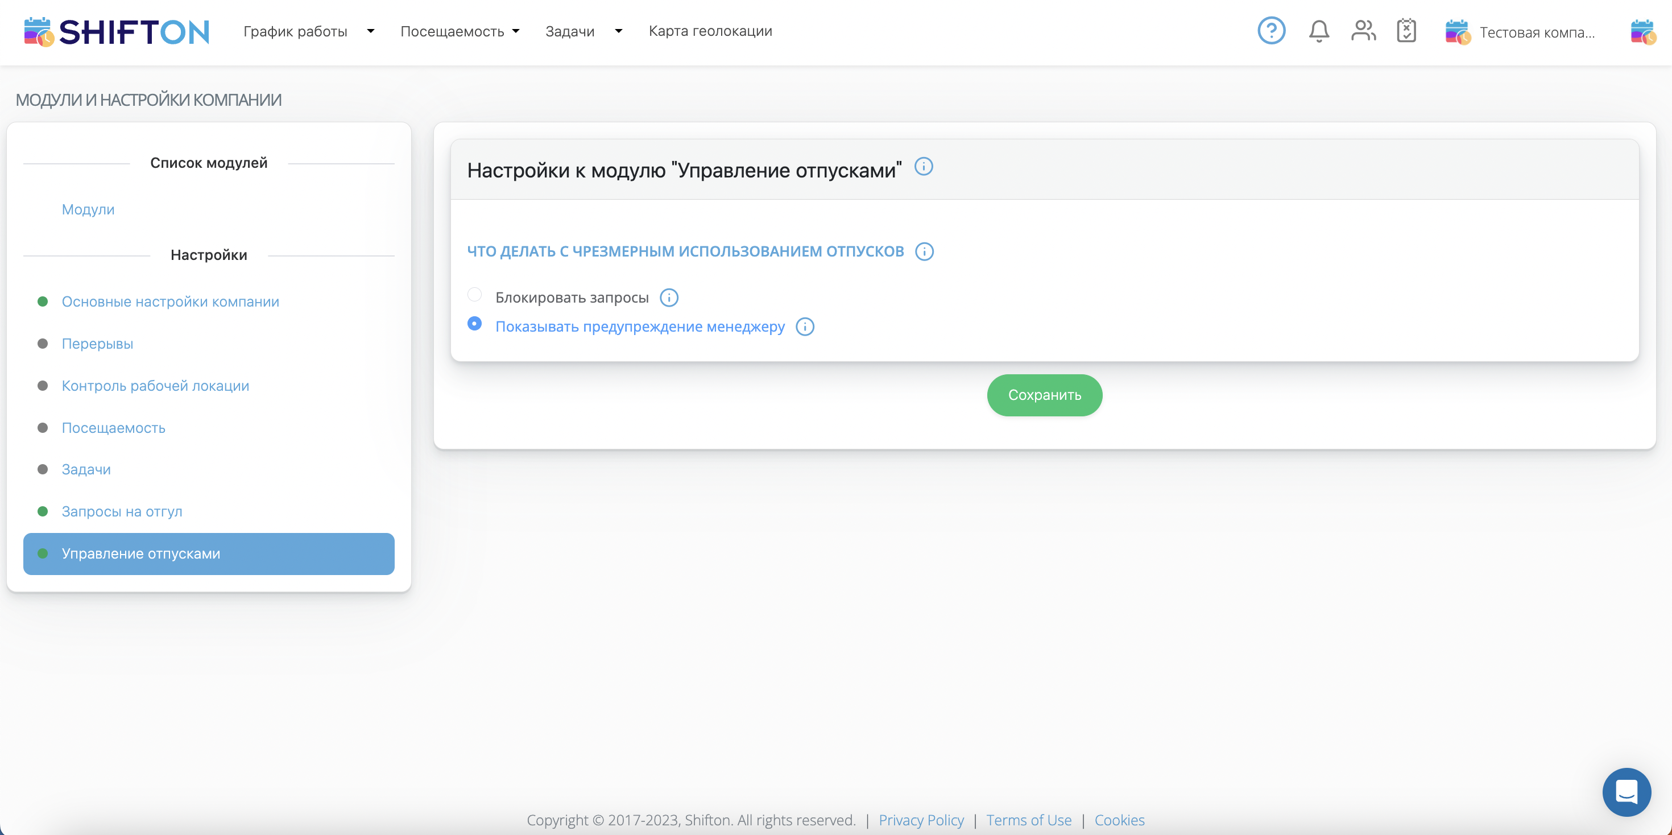The width and height of the screenshot is (1672, 835).
Task: Open notifications bell icon
Action: pos(1318,31)
